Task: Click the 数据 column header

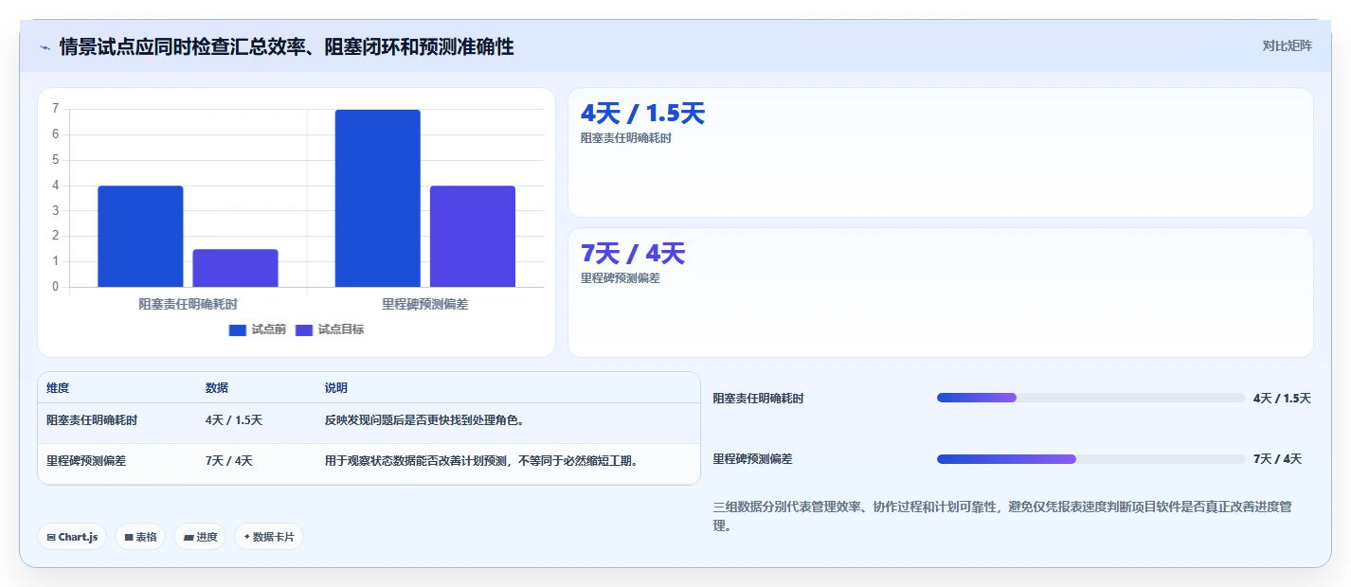Action: click(x=216, y=388)
